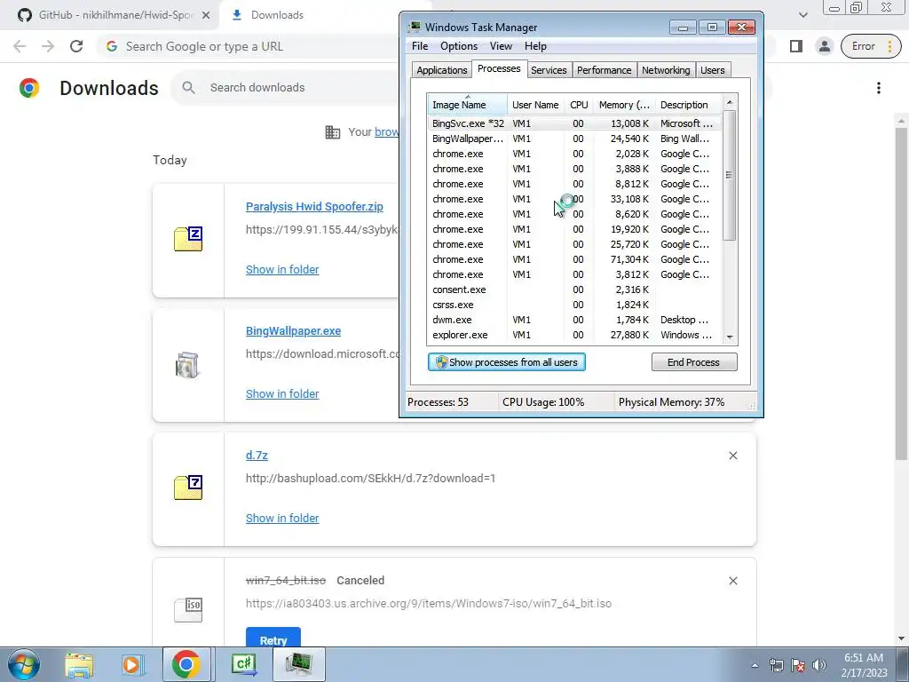The height and width of the screenshot is (682, 909).
Task: Open Task Manager Options menu
Action: 459,46
